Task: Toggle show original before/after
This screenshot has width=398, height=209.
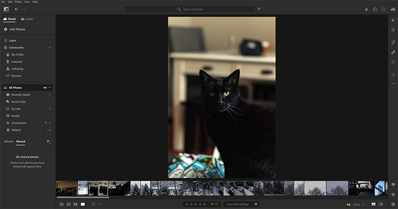Action: click(380, 204)
